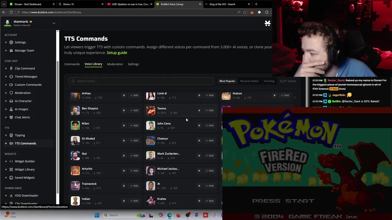Add the Teemo voice
The image size is (392, 220).
click(209, 110)
